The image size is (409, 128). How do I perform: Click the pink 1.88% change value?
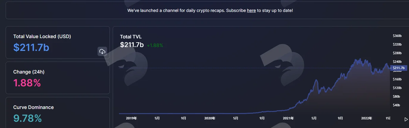point(27,83)
